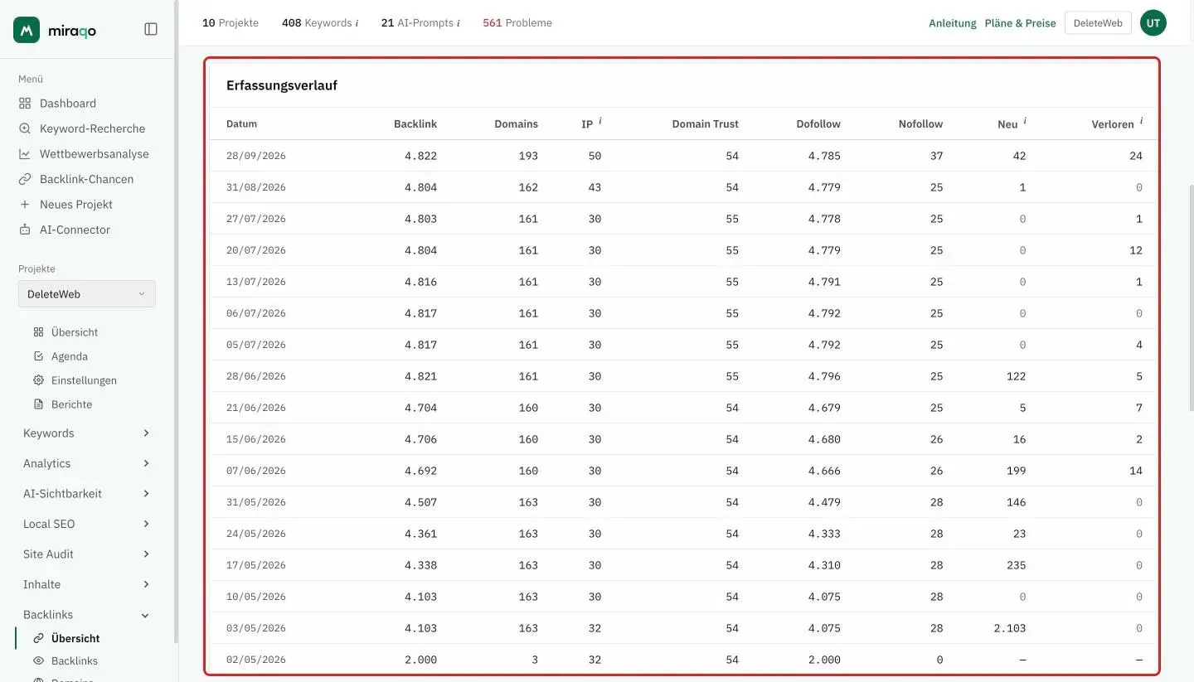This screenshot has height=682, width=1194.
Task: Open the Anleitung link
Action: tap(953, 23)
